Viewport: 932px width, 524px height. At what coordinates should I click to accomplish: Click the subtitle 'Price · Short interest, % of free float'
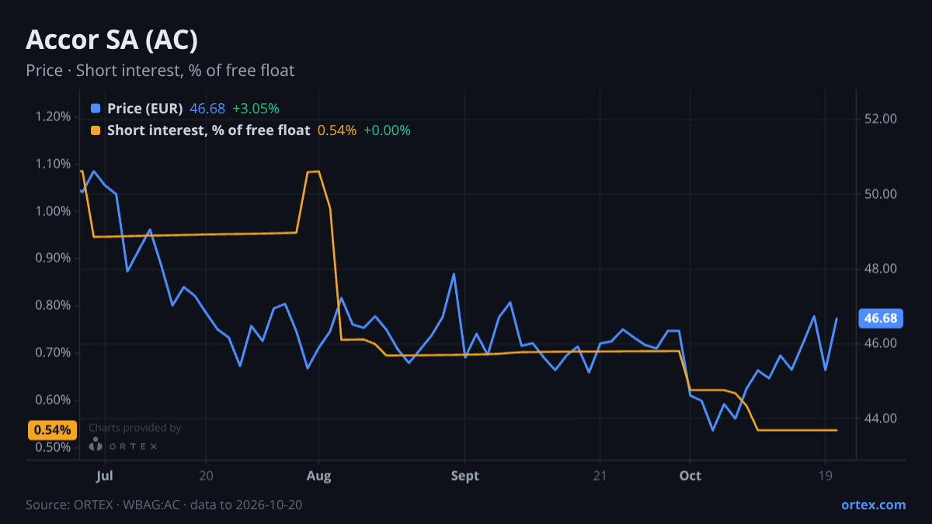coord(160,71)
